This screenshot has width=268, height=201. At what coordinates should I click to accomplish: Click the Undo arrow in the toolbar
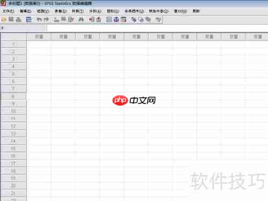39,19
